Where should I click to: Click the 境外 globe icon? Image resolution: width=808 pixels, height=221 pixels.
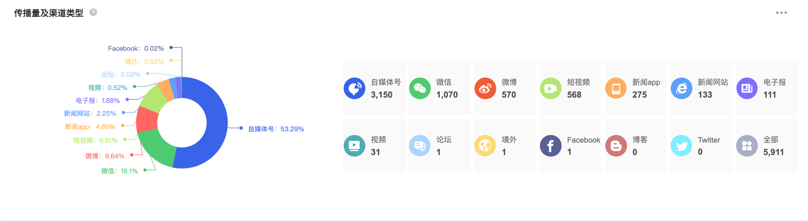point(485,146)
